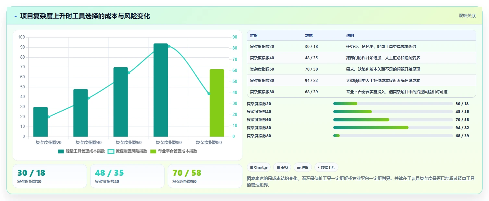The image size is (489, 201).
Task: Click 复杂度指数60 in the table's first column
Action: 262,69
